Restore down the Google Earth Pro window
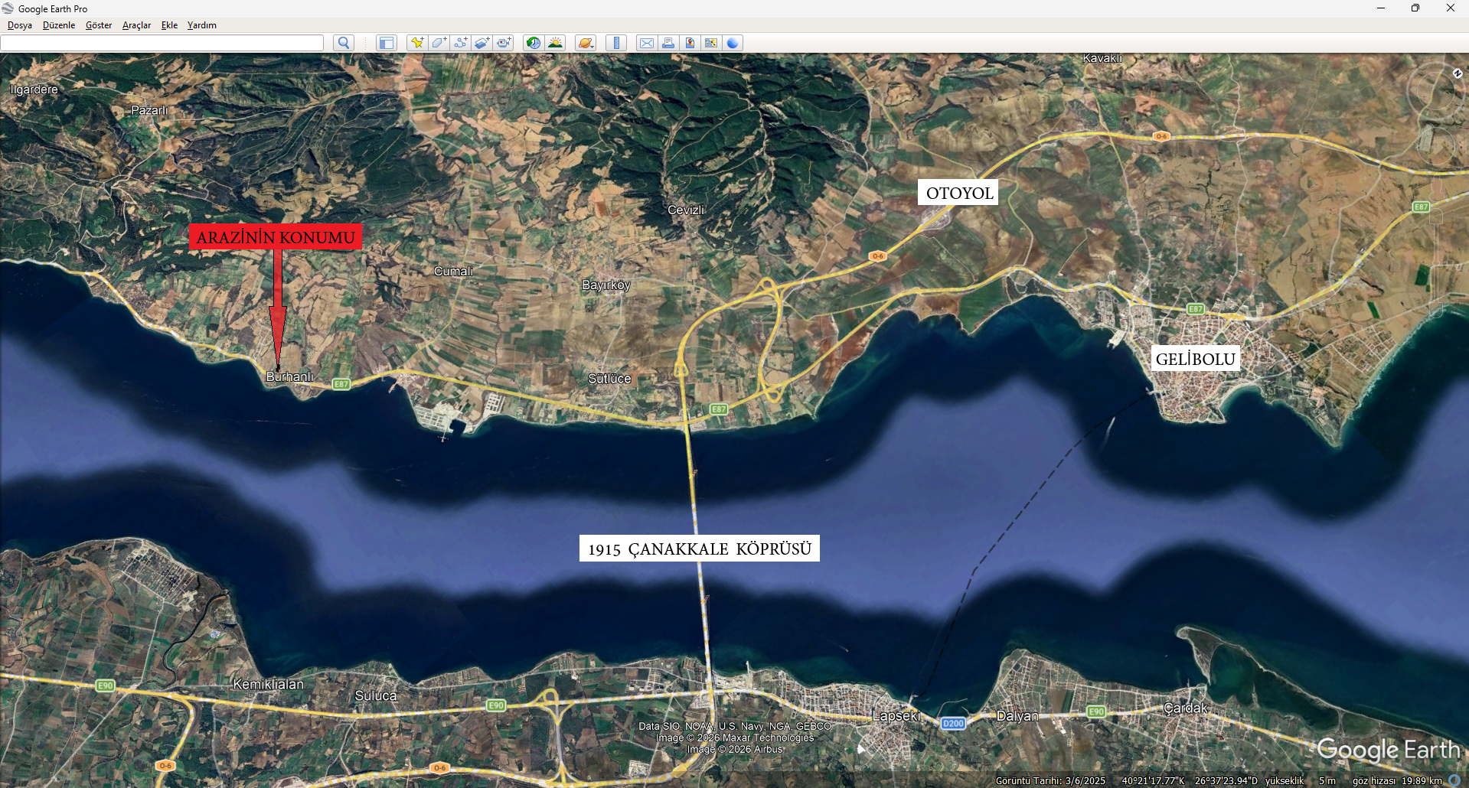This screenshot has width=1469, height=788. (1415, 8)
